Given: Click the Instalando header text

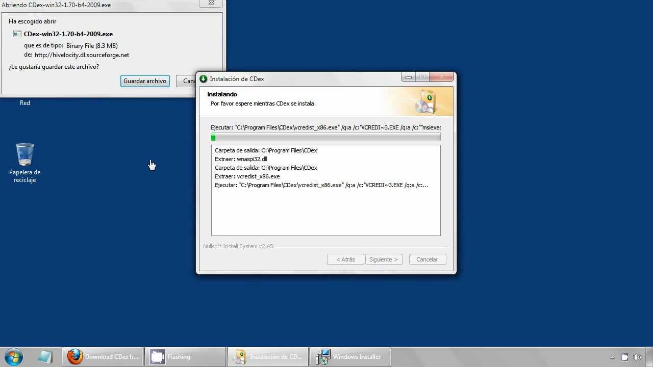Looking at the screenshot, I should tap(222, 94).
